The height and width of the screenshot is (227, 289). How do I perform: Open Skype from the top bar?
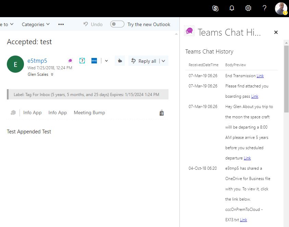coord(215,8)
